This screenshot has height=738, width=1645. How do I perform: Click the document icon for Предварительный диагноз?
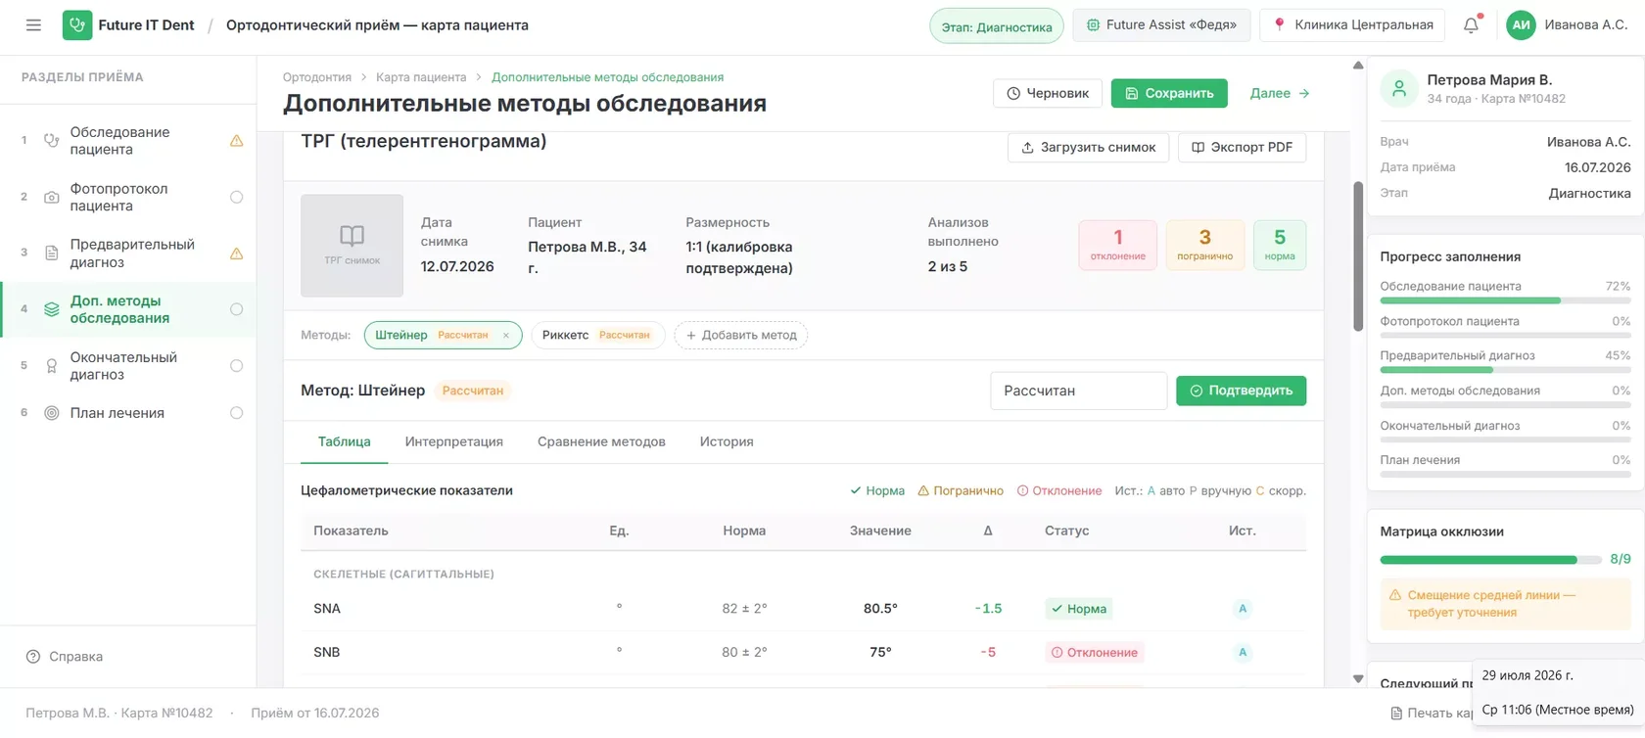point(52,254)
